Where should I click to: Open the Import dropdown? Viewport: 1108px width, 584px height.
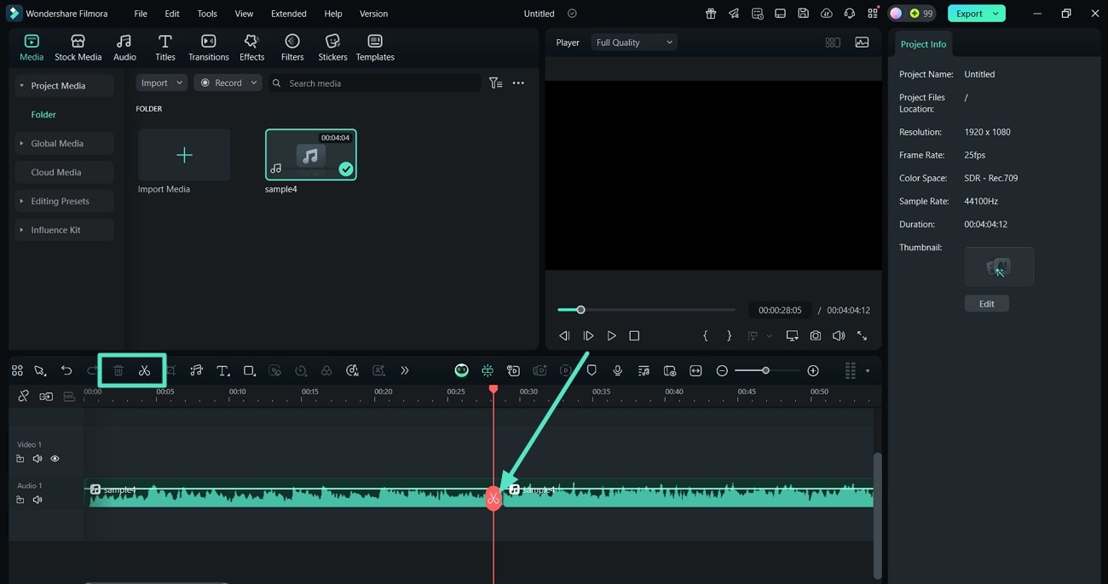tap(161, 83)
